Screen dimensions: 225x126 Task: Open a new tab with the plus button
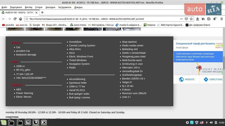click(x=42, y=12)
